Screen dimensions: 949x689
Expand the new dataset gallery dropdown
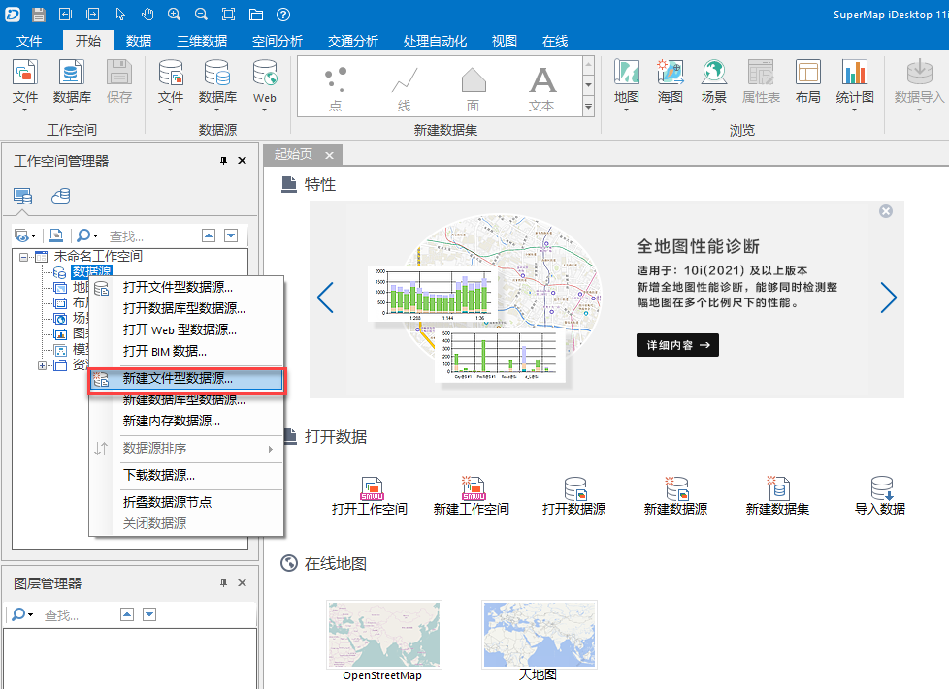coord(587,105)
